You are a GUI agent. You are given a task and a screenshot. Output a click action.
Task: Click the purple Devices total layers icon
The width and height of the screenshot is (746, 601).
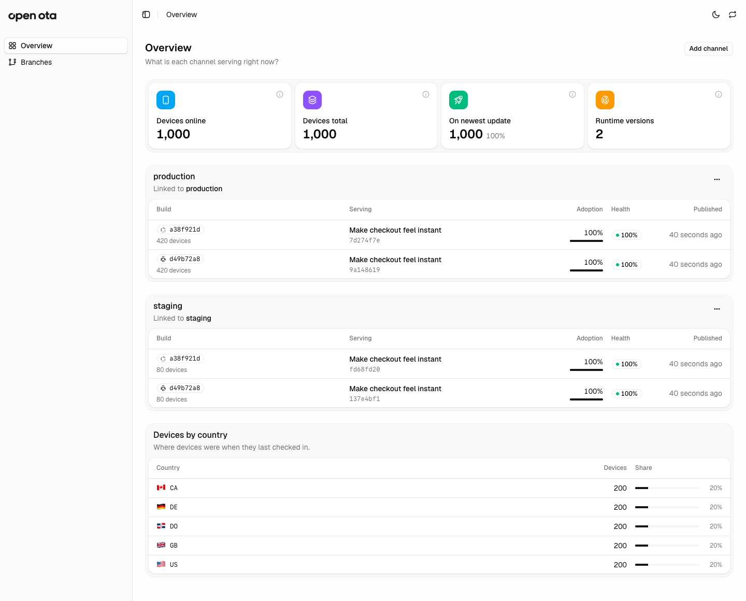click(x=312, y=100)
